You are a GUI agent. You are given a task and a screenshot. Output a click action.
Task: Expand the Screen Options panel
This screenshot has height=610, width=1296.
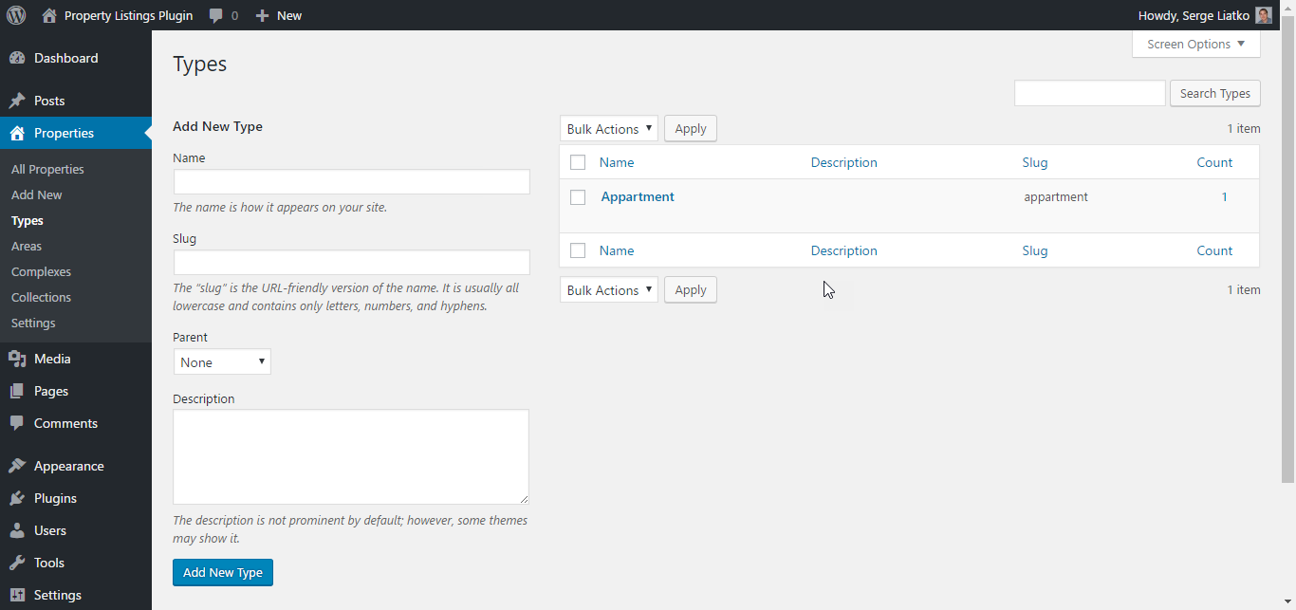(x=1196, y=44)
